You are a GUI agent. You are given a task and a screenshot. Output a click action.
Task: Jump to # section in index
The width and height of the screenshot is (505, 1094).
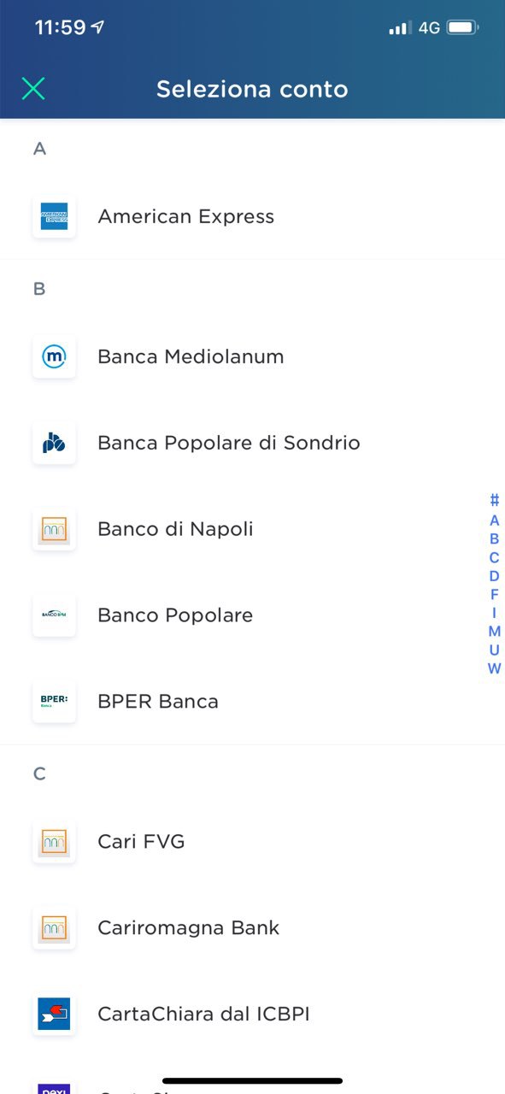494,501
